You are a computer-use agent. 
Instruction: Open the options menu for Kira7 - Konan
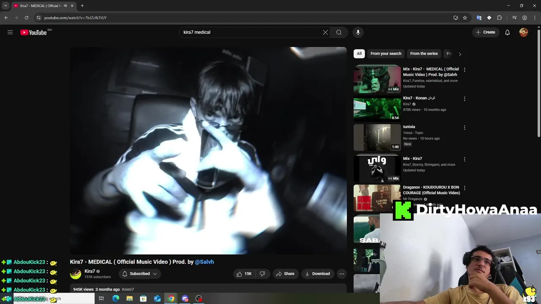coord(464,99)
